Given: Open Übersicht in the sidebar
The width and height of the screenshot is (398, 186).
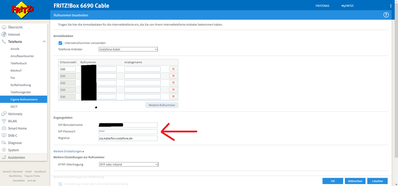Looking at the screenshot, I should click(x=15, y=27).
